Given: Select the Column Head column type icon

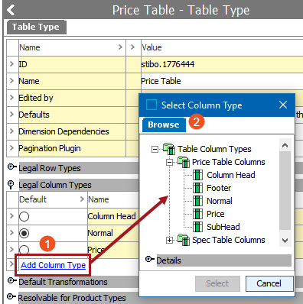Looking at the screenshot, I should (198, 175).
